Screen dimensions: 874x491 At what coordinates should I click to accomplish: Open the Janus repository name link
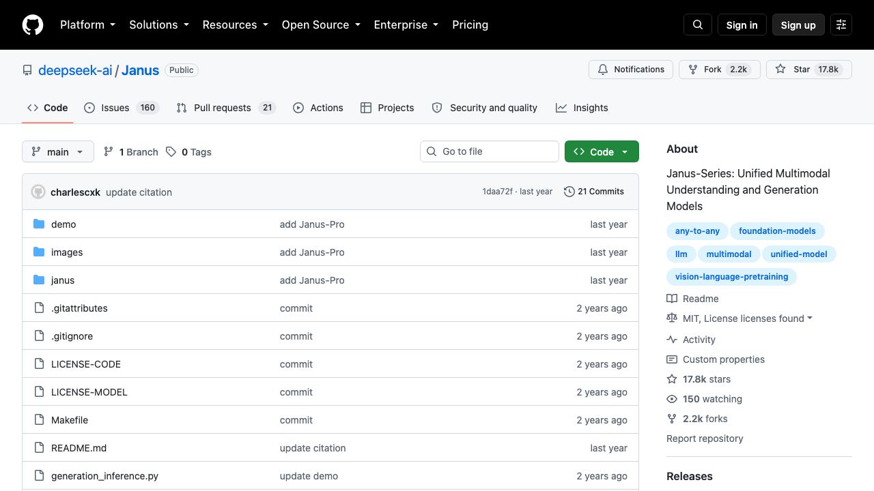tap(140, 70)
